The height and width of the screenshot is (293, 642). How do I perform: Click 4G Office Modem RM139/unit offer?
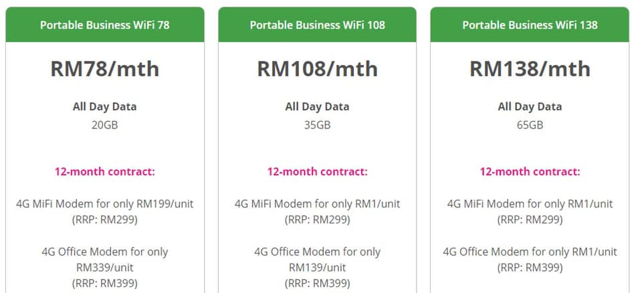tap(317, 267)
